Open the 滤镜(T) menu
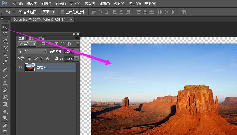The width and height of the screenshot is (237, 135). pyautogui.click(x=104, y=4)
